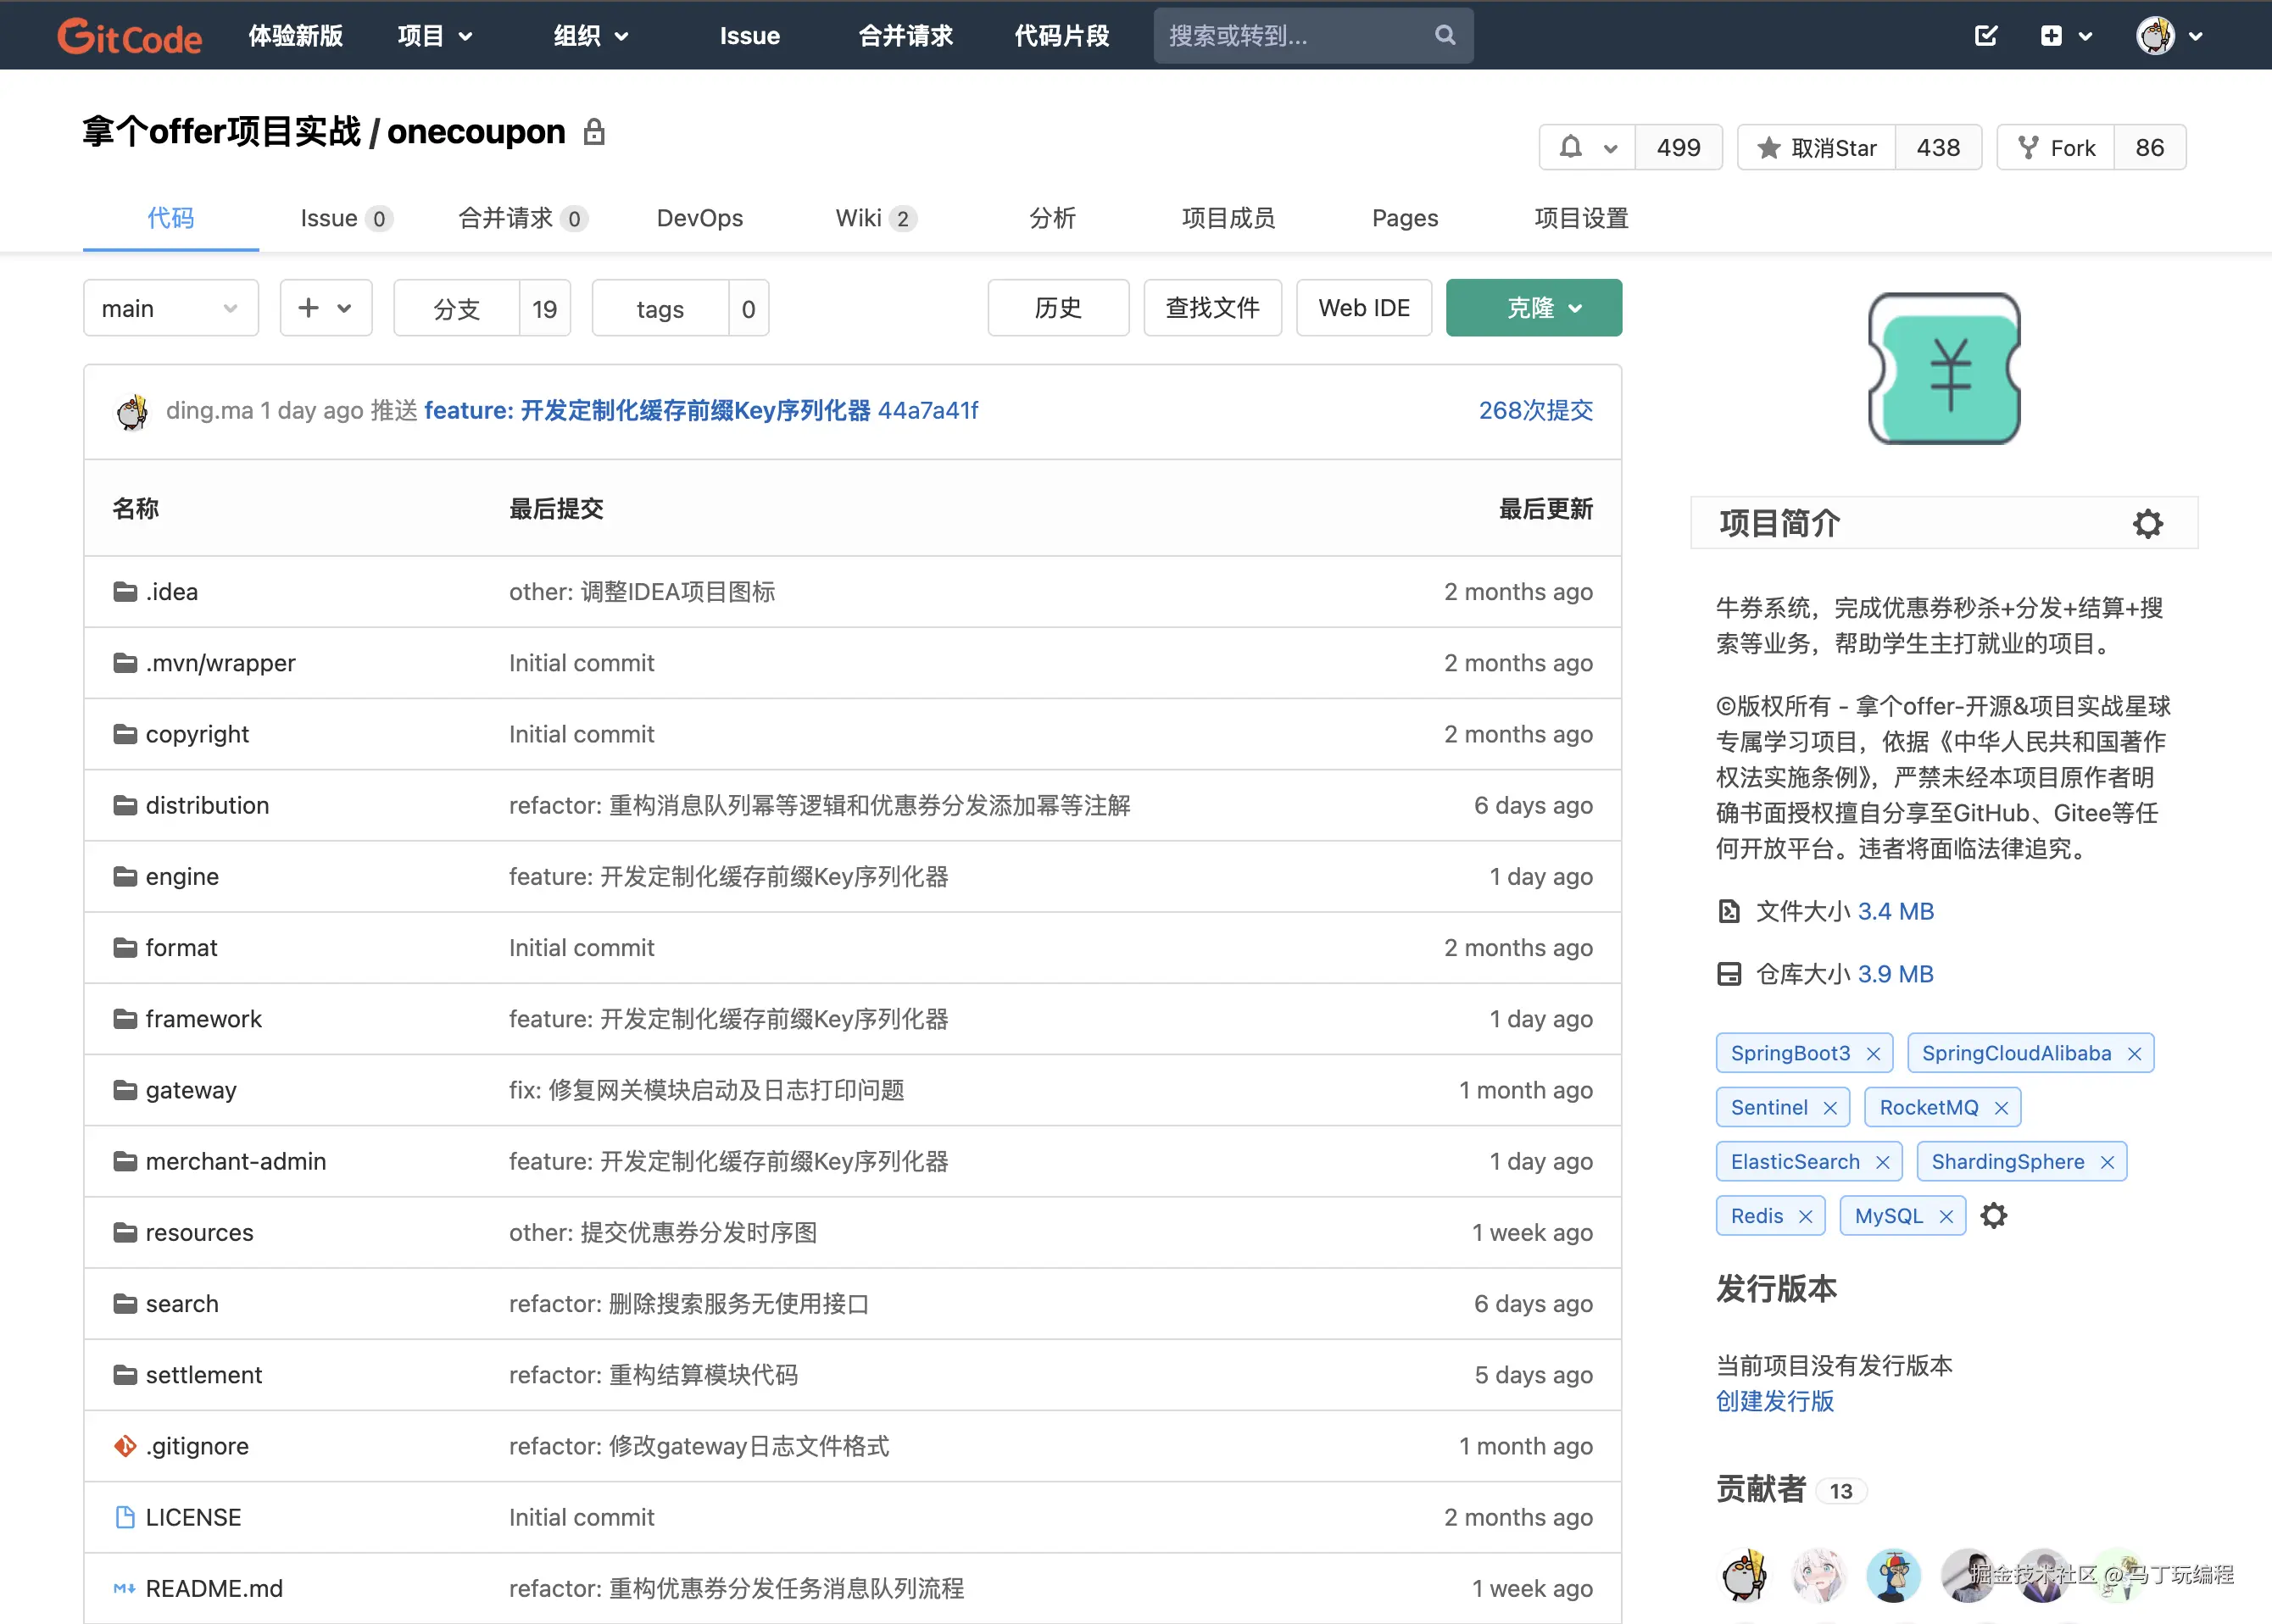Open the main branch selector

pos(170,308)
